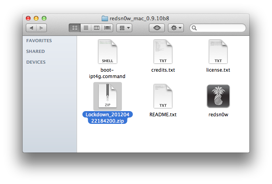Go forward with the right arrow button
272x184 pixels.
click(x=41, y=28)
